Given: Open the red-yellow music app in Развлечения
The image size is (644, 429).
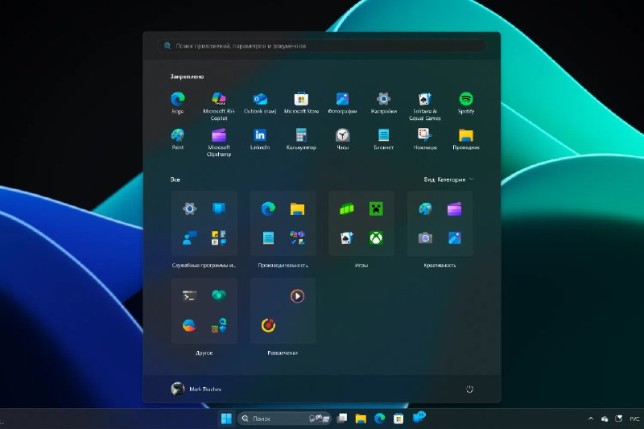Looking at the screenshot, I should (x=268, y=325).
